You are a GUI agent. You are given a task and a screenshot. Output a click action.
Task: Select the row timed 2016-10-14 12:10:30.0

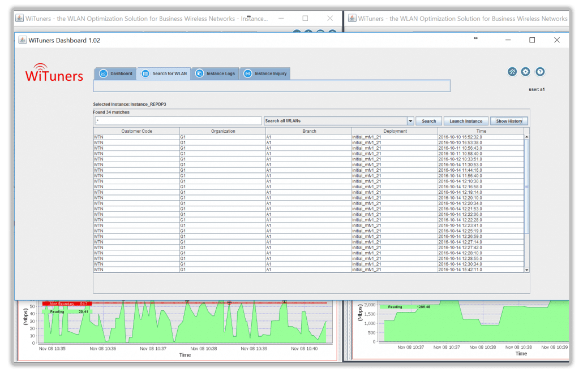point(308,181)
